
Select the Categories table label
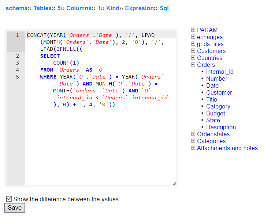(211, 141)
